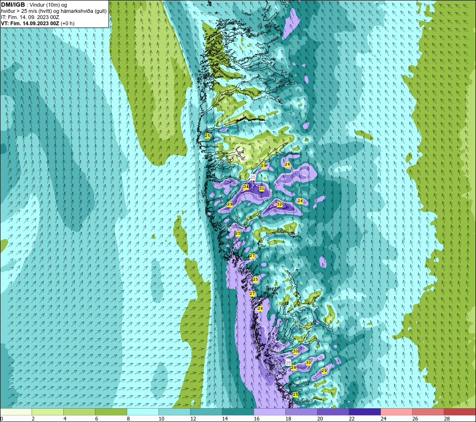
Task: Pick the salmon 26–28 m/s legend swatch
Action: [x=428, y=412]
